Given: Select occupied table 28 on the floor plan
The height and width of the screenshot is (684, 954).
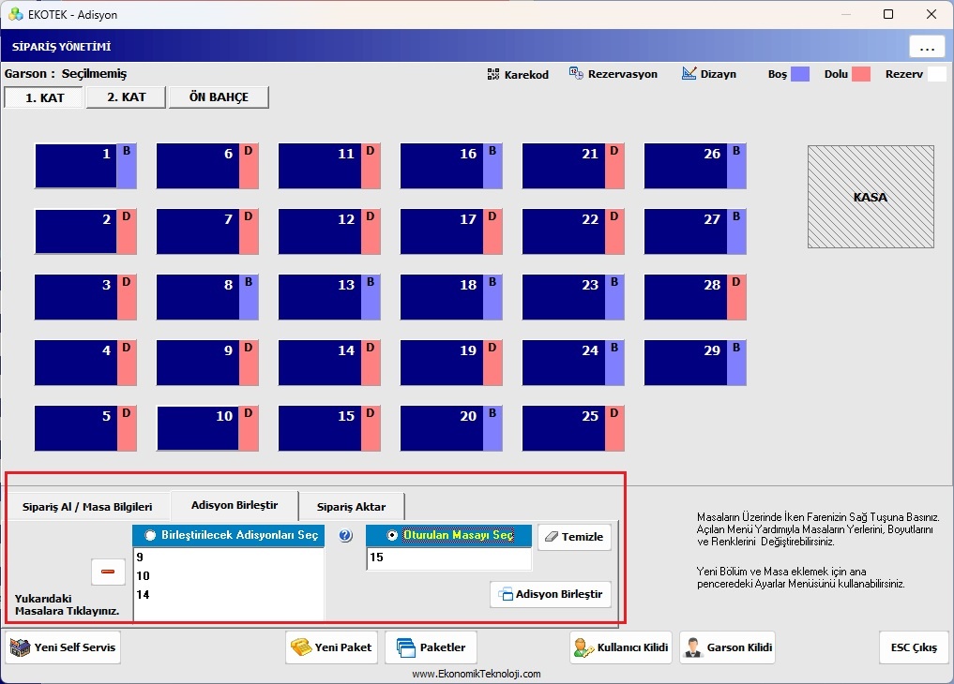Looking at the screenshot, I should [x=695, y=298].
